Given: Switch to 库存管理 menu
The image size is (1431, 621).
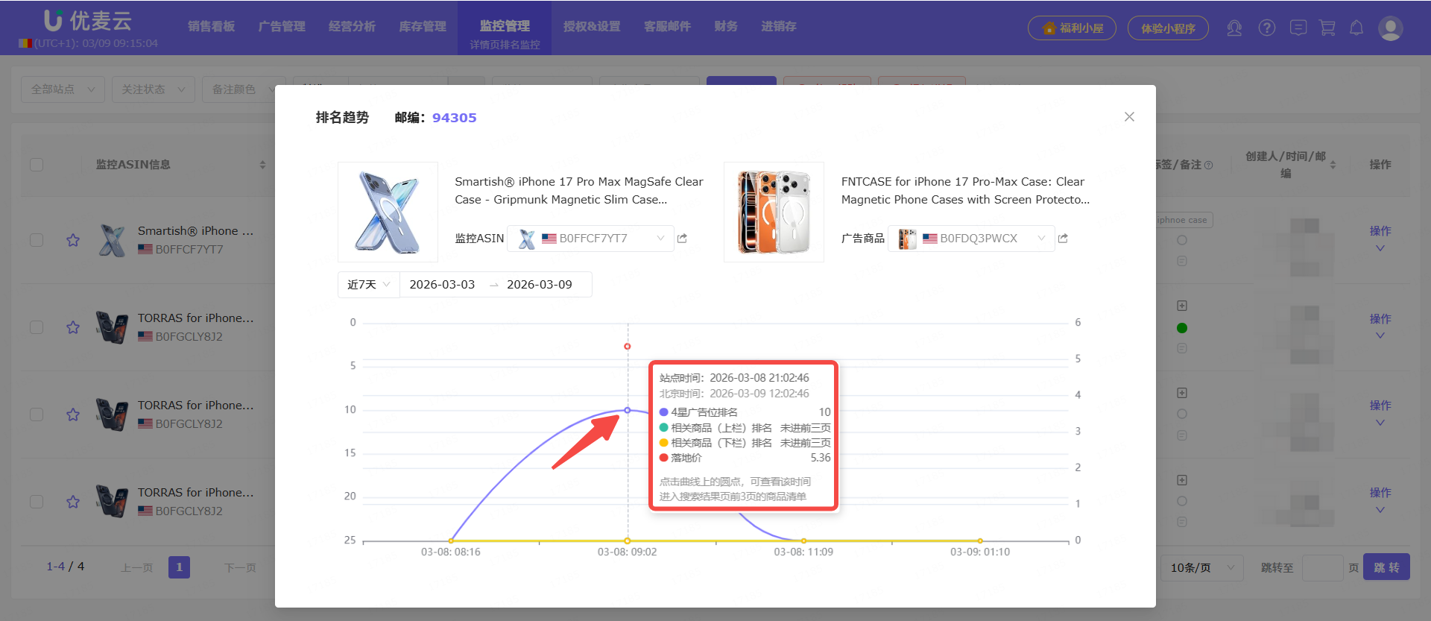Looking at the screenshot, I should 423,27.
